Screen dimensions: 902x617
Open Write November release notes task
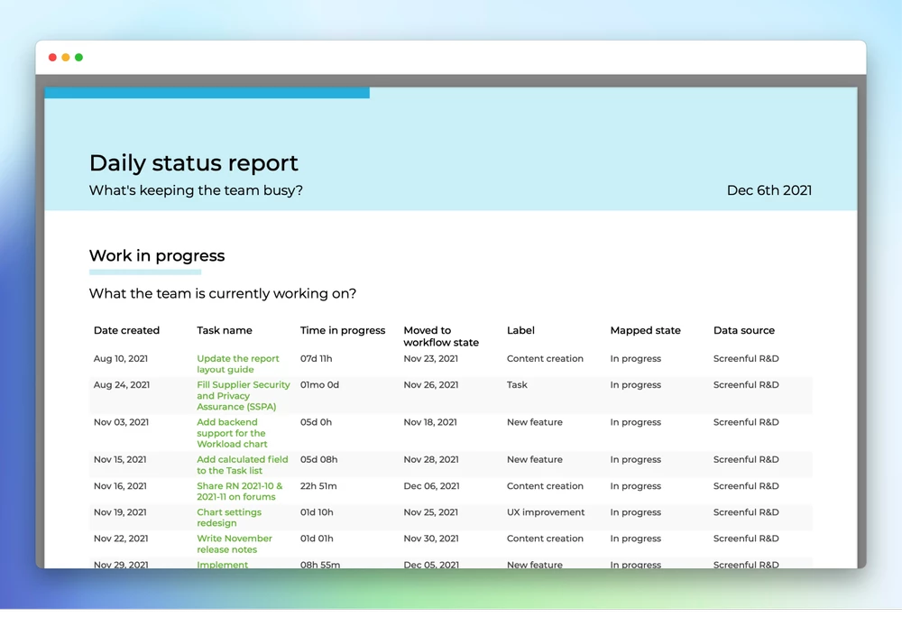pos(235,544)
